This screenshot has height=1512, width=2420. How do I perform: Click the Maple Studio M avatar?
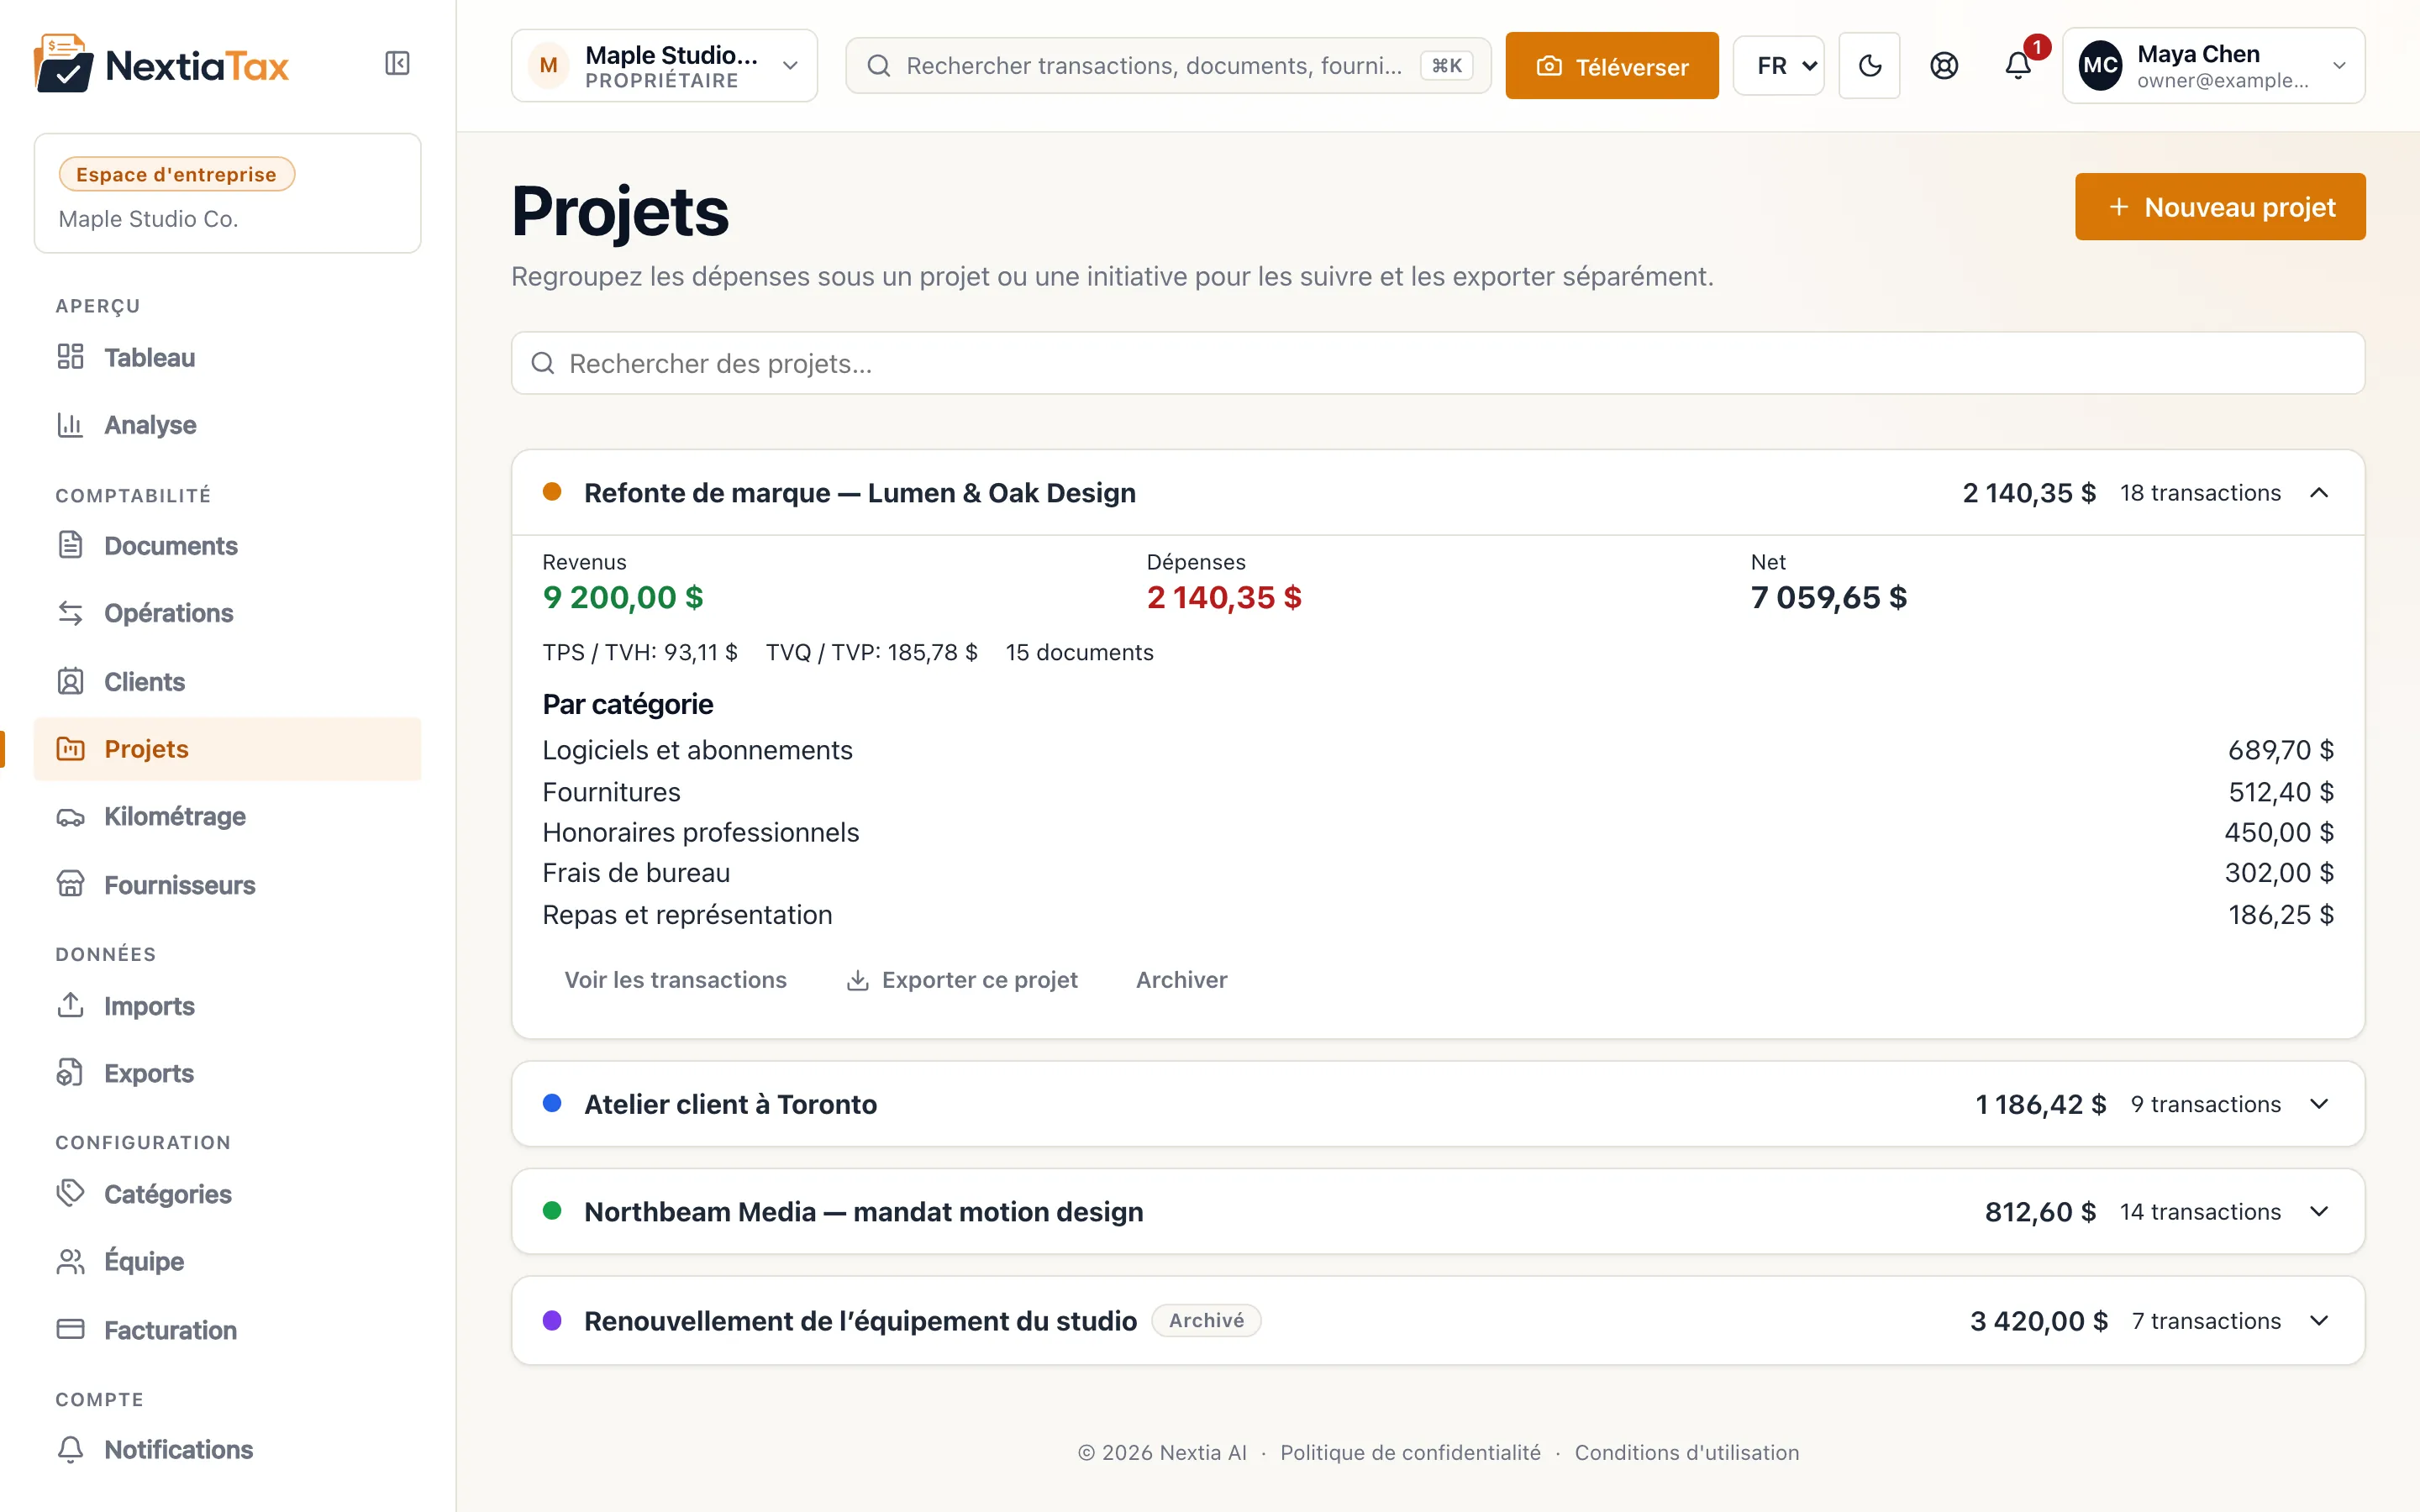[x=548, y=66]
